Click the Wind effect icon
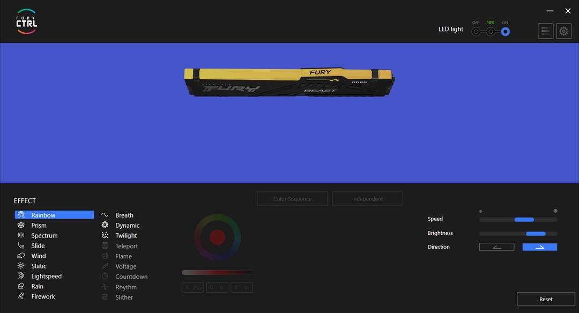This screenshot has height=313, width=579. (x=21, y=256)
